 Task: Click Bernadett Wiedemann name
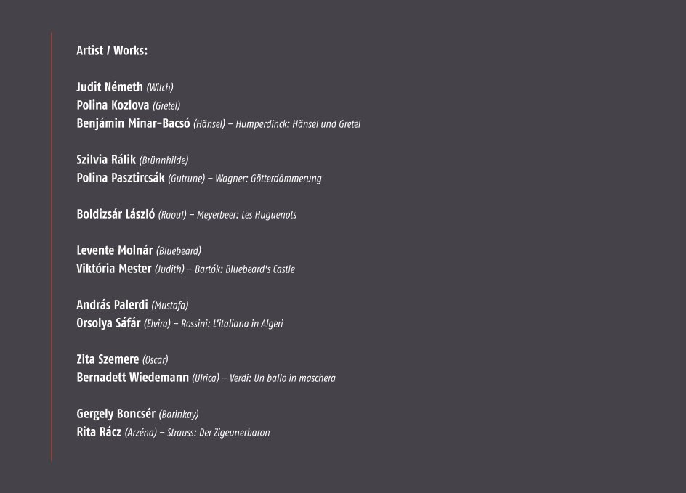pyautogui.click(x=133, y=377)
